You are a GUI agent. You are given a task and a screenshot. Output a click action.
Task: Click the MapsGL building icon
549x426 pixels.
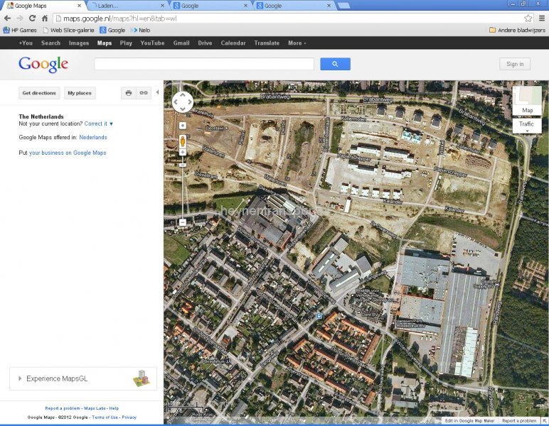click(142, 378)
